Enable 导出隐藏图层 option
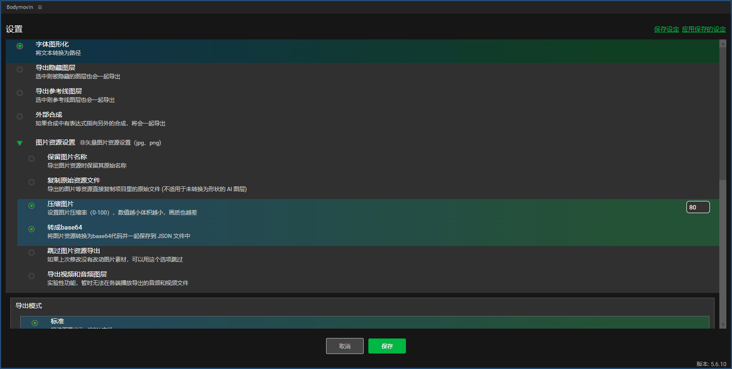The width and height of the screenshot is (732, 369). [x=20, y=69]
